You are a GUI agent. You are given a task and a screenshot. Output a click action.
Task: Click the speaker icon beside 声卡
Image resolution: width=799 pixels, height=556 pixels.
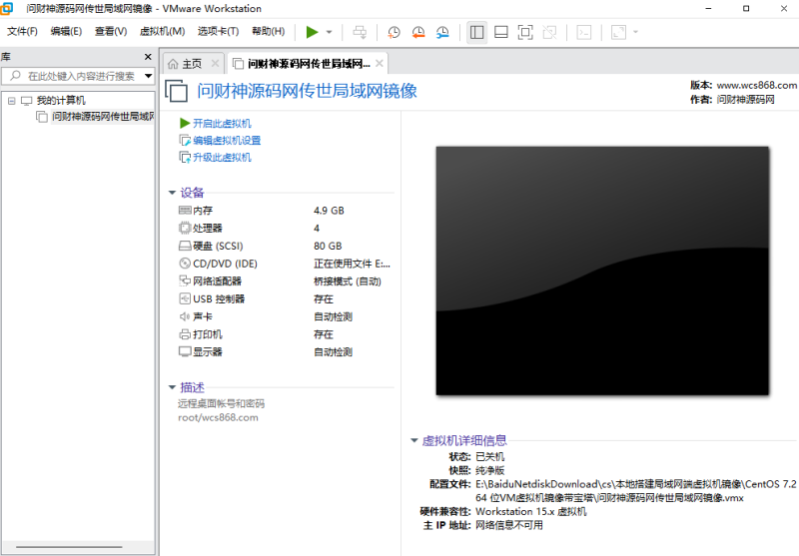click(185, 316)
